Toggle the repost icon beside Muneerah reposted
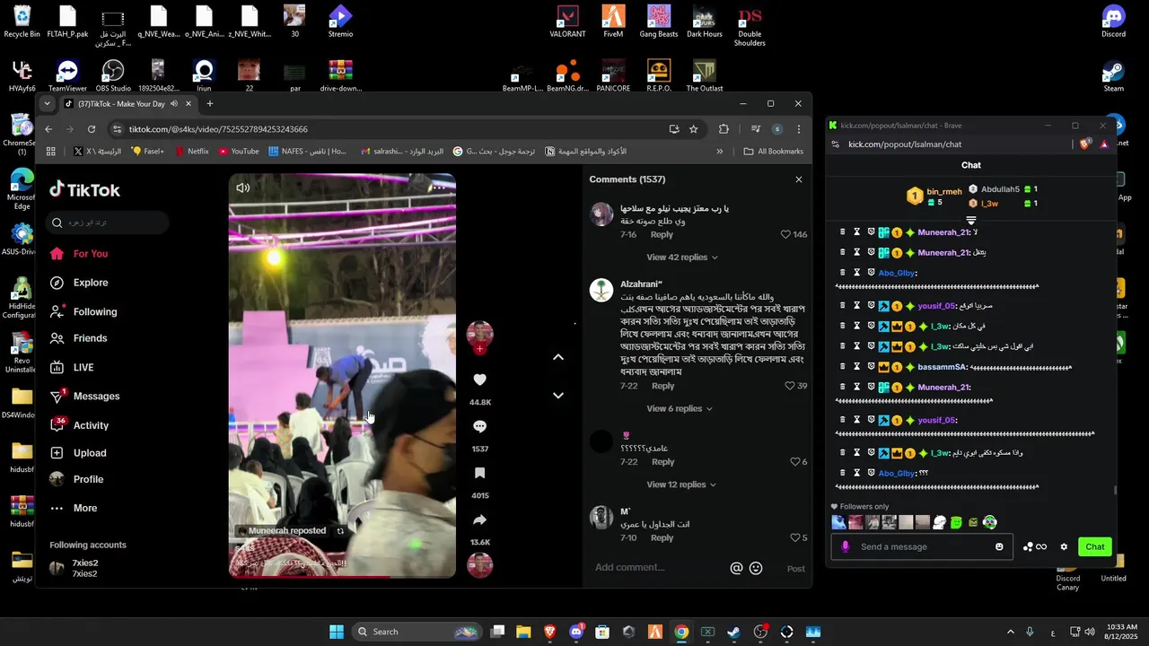The image size is (1149, 646). (340, 531)
